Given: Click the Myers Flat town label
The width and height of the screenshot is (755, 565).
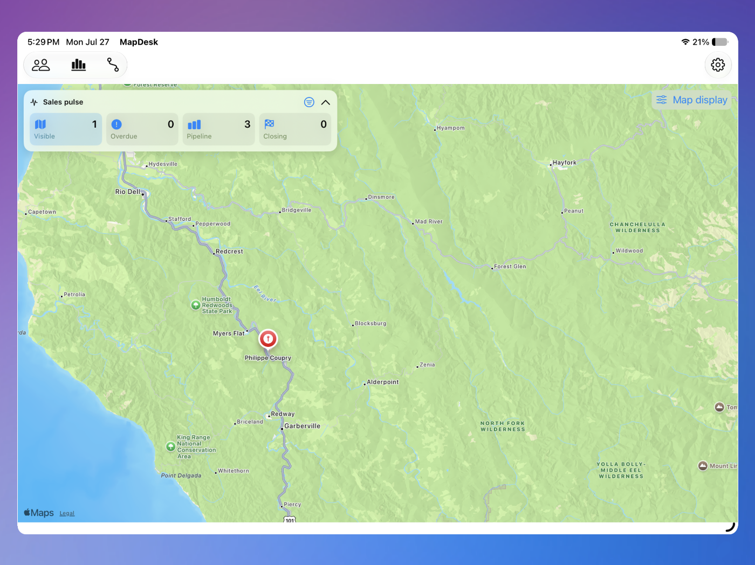Looking at the screenshot, I should point(229,333).
